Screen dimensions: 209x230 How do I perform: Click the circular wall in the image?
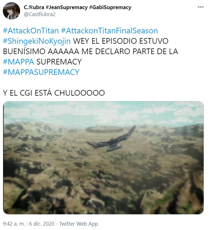(x=104, y=129)
